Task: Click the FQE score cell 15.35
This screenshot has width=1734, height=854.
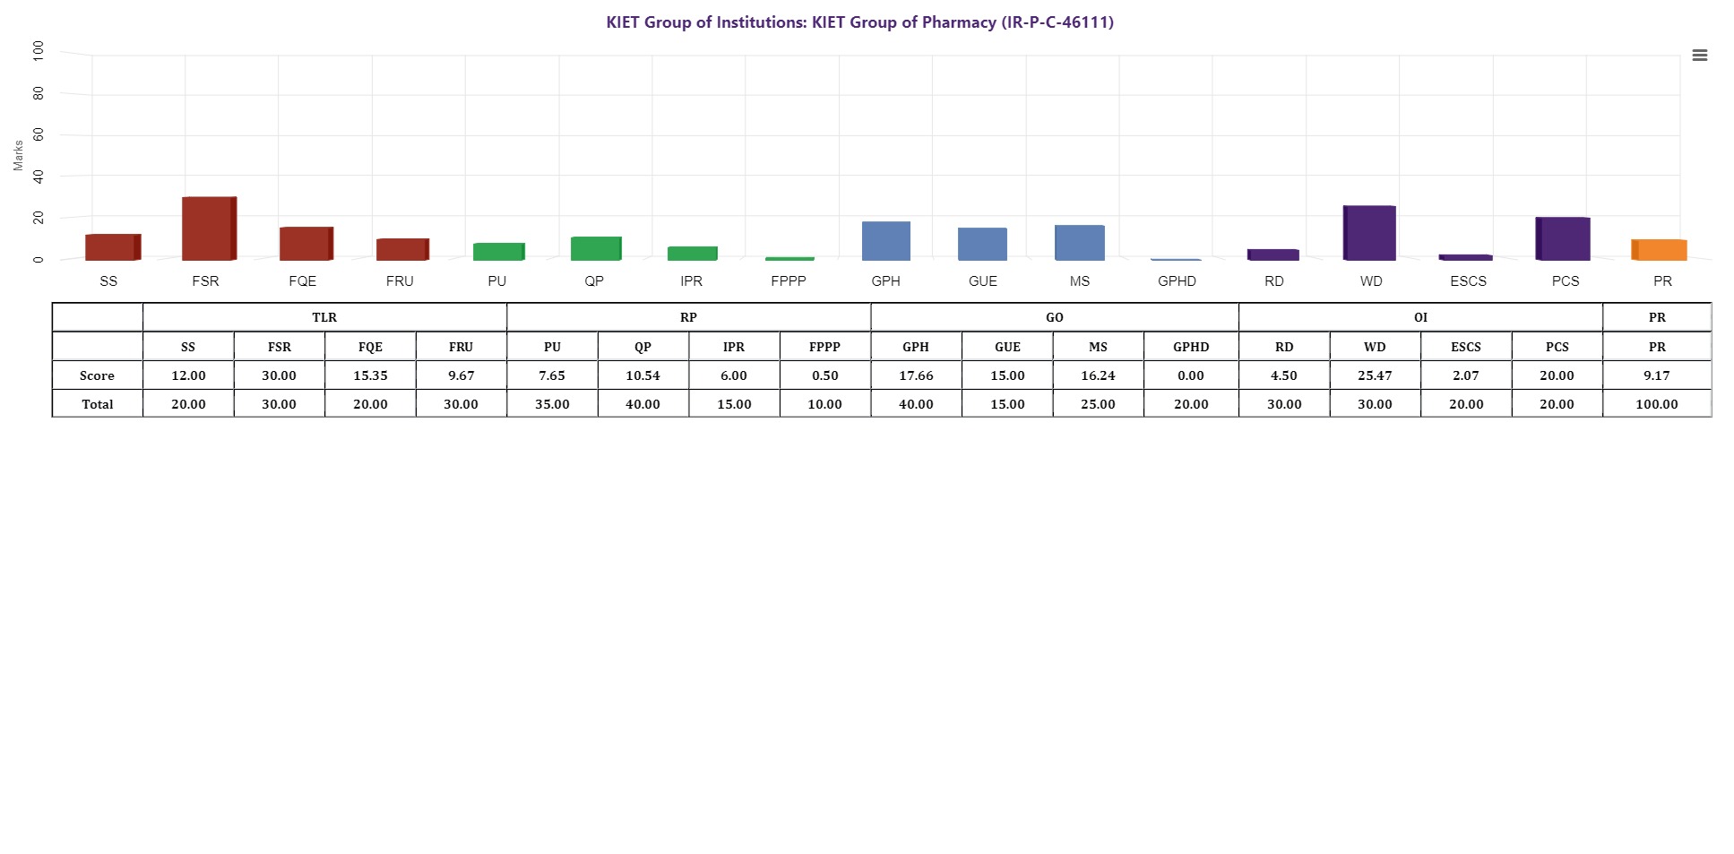Action: [370, 375]
